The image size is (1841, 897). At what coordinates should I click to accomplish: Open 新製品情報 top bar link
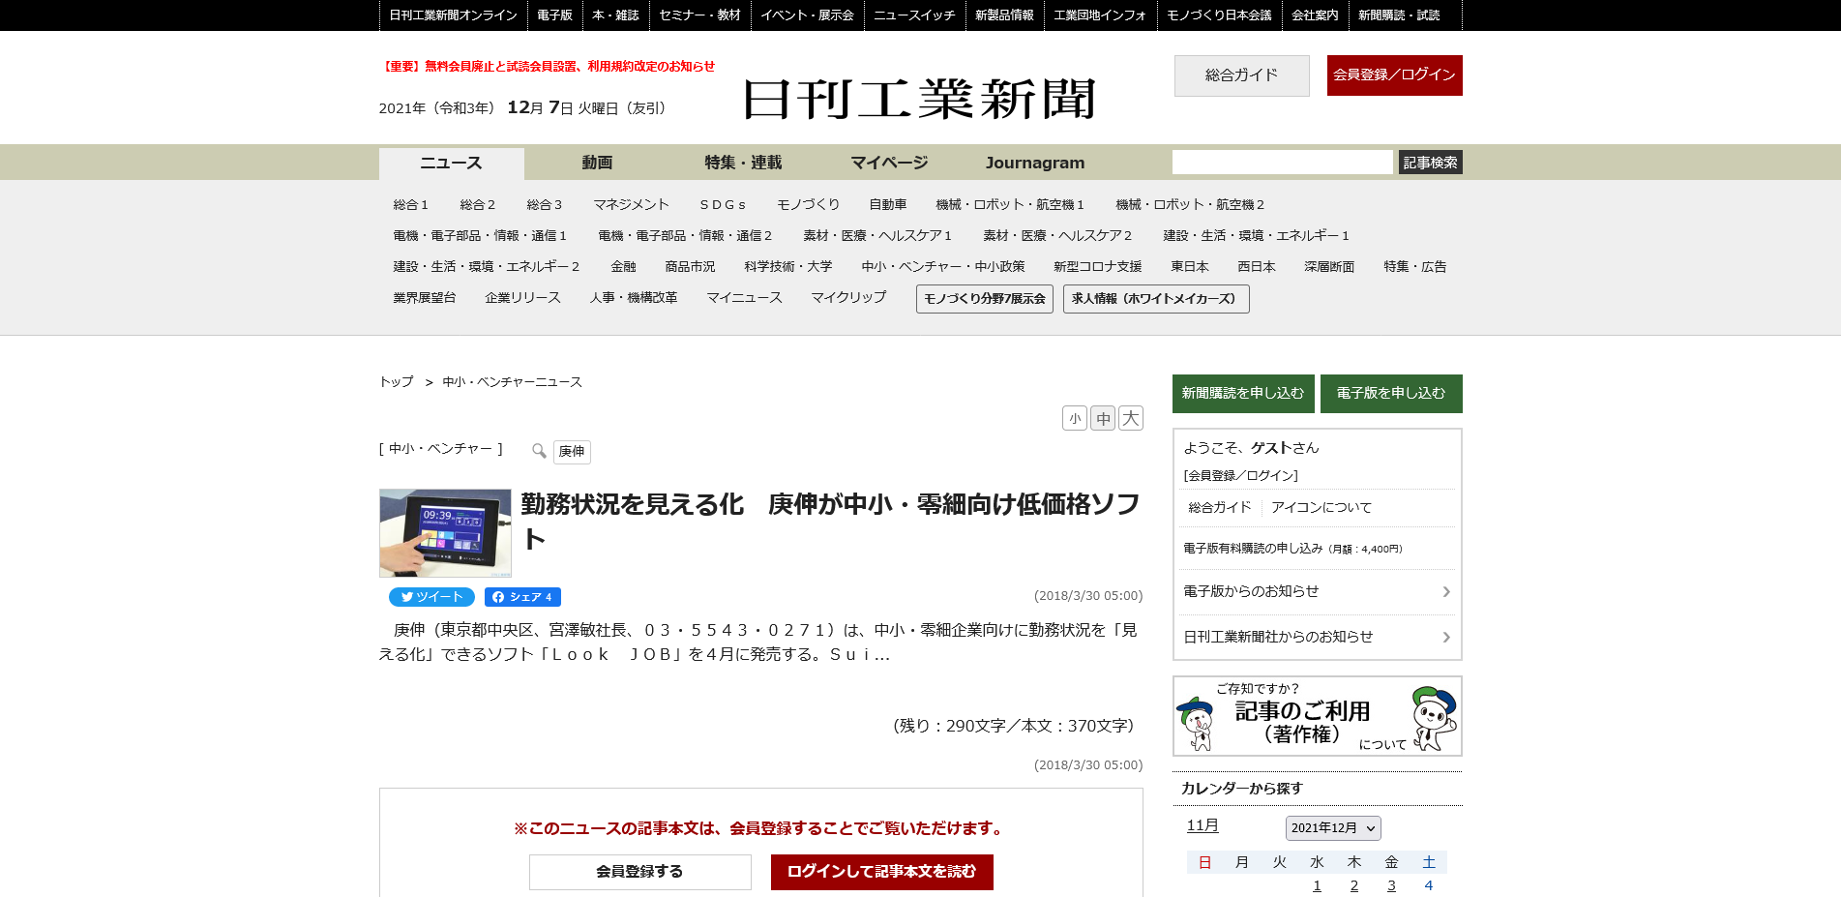coord(1004,15)
